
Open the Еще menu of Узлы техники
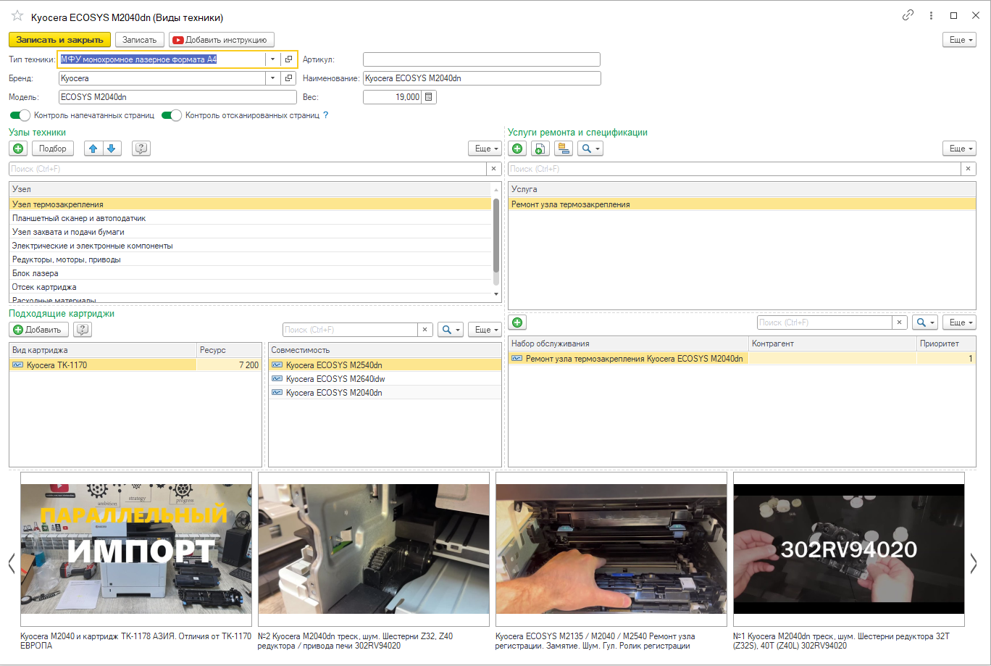[x=485, y=149]
